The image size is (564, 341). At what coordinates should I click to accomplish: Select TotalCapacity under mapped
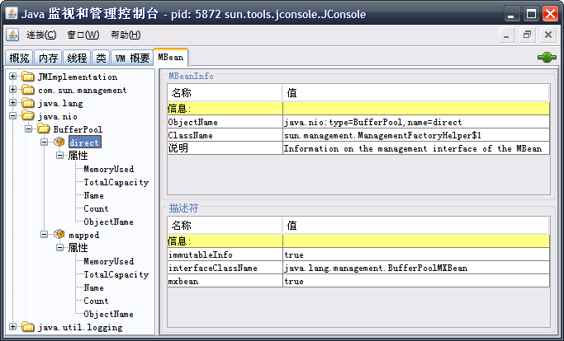[116, 274]
